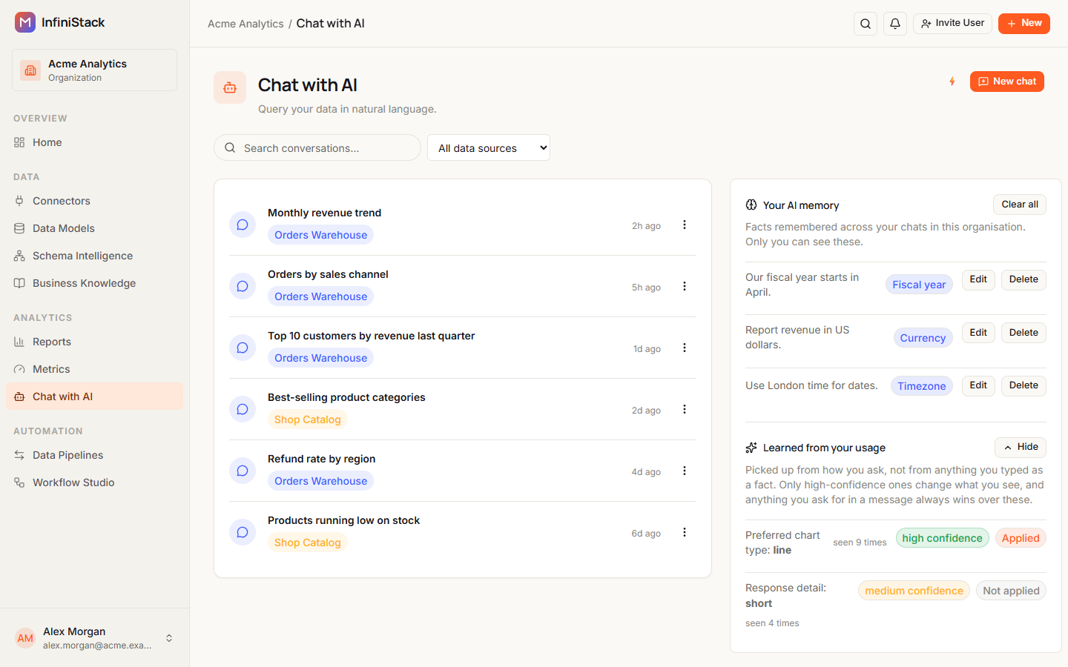Go to Home in the sidebar
This screenshot has height=667, width=1068.
(x=94, y=142)
